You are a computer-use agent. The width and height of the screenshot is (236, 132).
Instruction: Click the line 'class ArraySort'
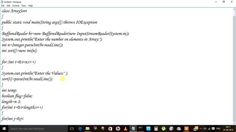[x=14, y=11]
